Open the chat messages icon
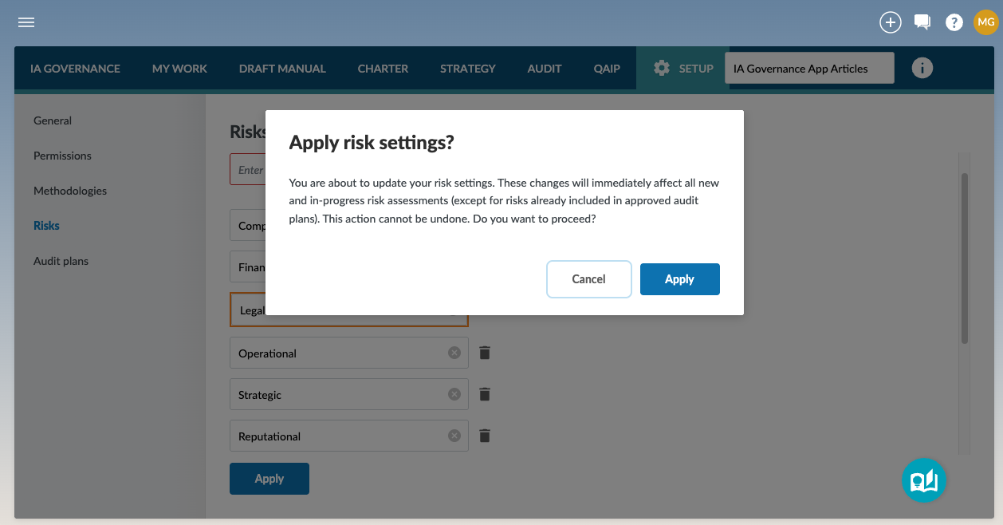This screenshot has width=1003, height=525. [x=922, y=22]
